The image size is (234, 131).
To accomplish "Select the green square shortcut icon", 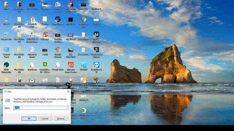I will pos(45,65).
